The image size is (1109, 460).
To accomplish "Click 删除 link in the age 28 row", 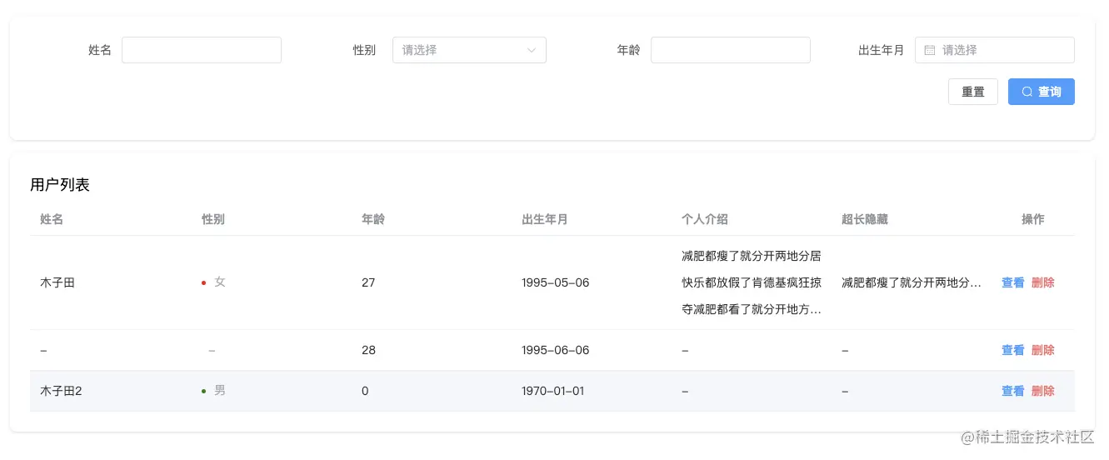I will pos(1042,350).
